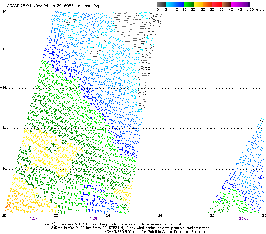Image resolution: width=266 pixels, height=234 pixels.
Task: Click the ASCAT 25KM NOAA Winds title
Action: pos(53,6)
